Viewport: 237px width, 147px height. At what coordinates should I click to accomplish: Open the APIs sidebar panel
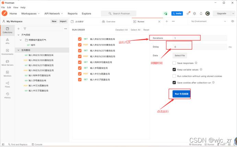point(8,41)
